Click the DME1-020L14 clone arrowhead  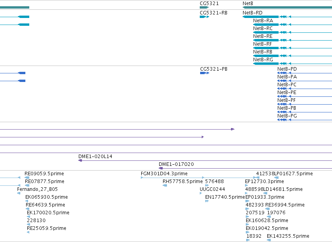[80, 160]
